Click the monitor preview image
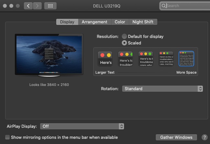Screen dimensions: 210x144 coord(49,55)
